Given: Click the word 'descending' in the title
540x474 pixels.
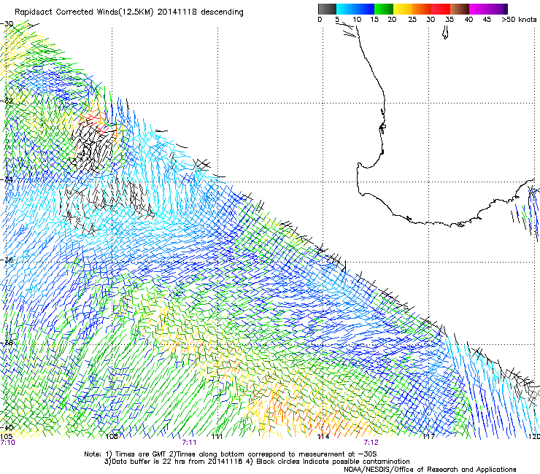Looking at the screenshot, I should [x=222, y=12].
